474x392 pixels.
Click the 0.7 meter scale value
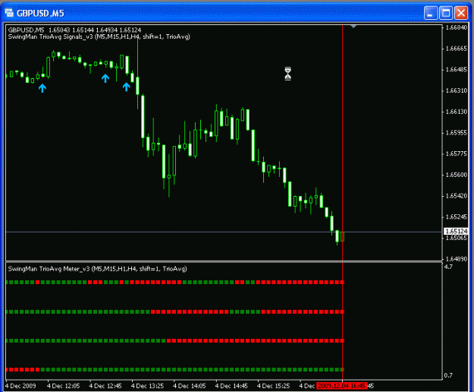tap(449, 375)
